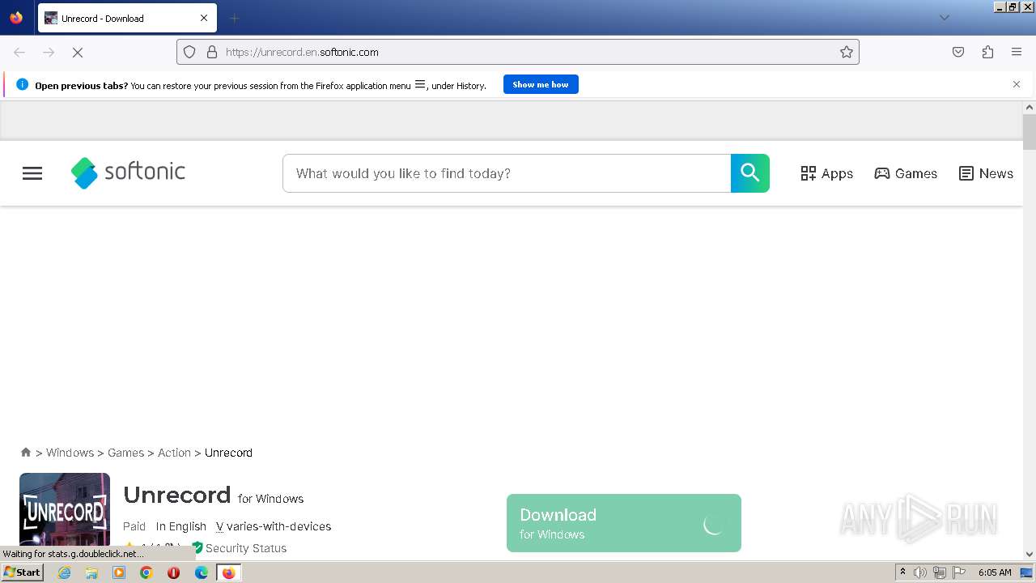The image size is (1036, 583).
Task: Open the list all tabs dropdown
Action: [x=944, y=18]
